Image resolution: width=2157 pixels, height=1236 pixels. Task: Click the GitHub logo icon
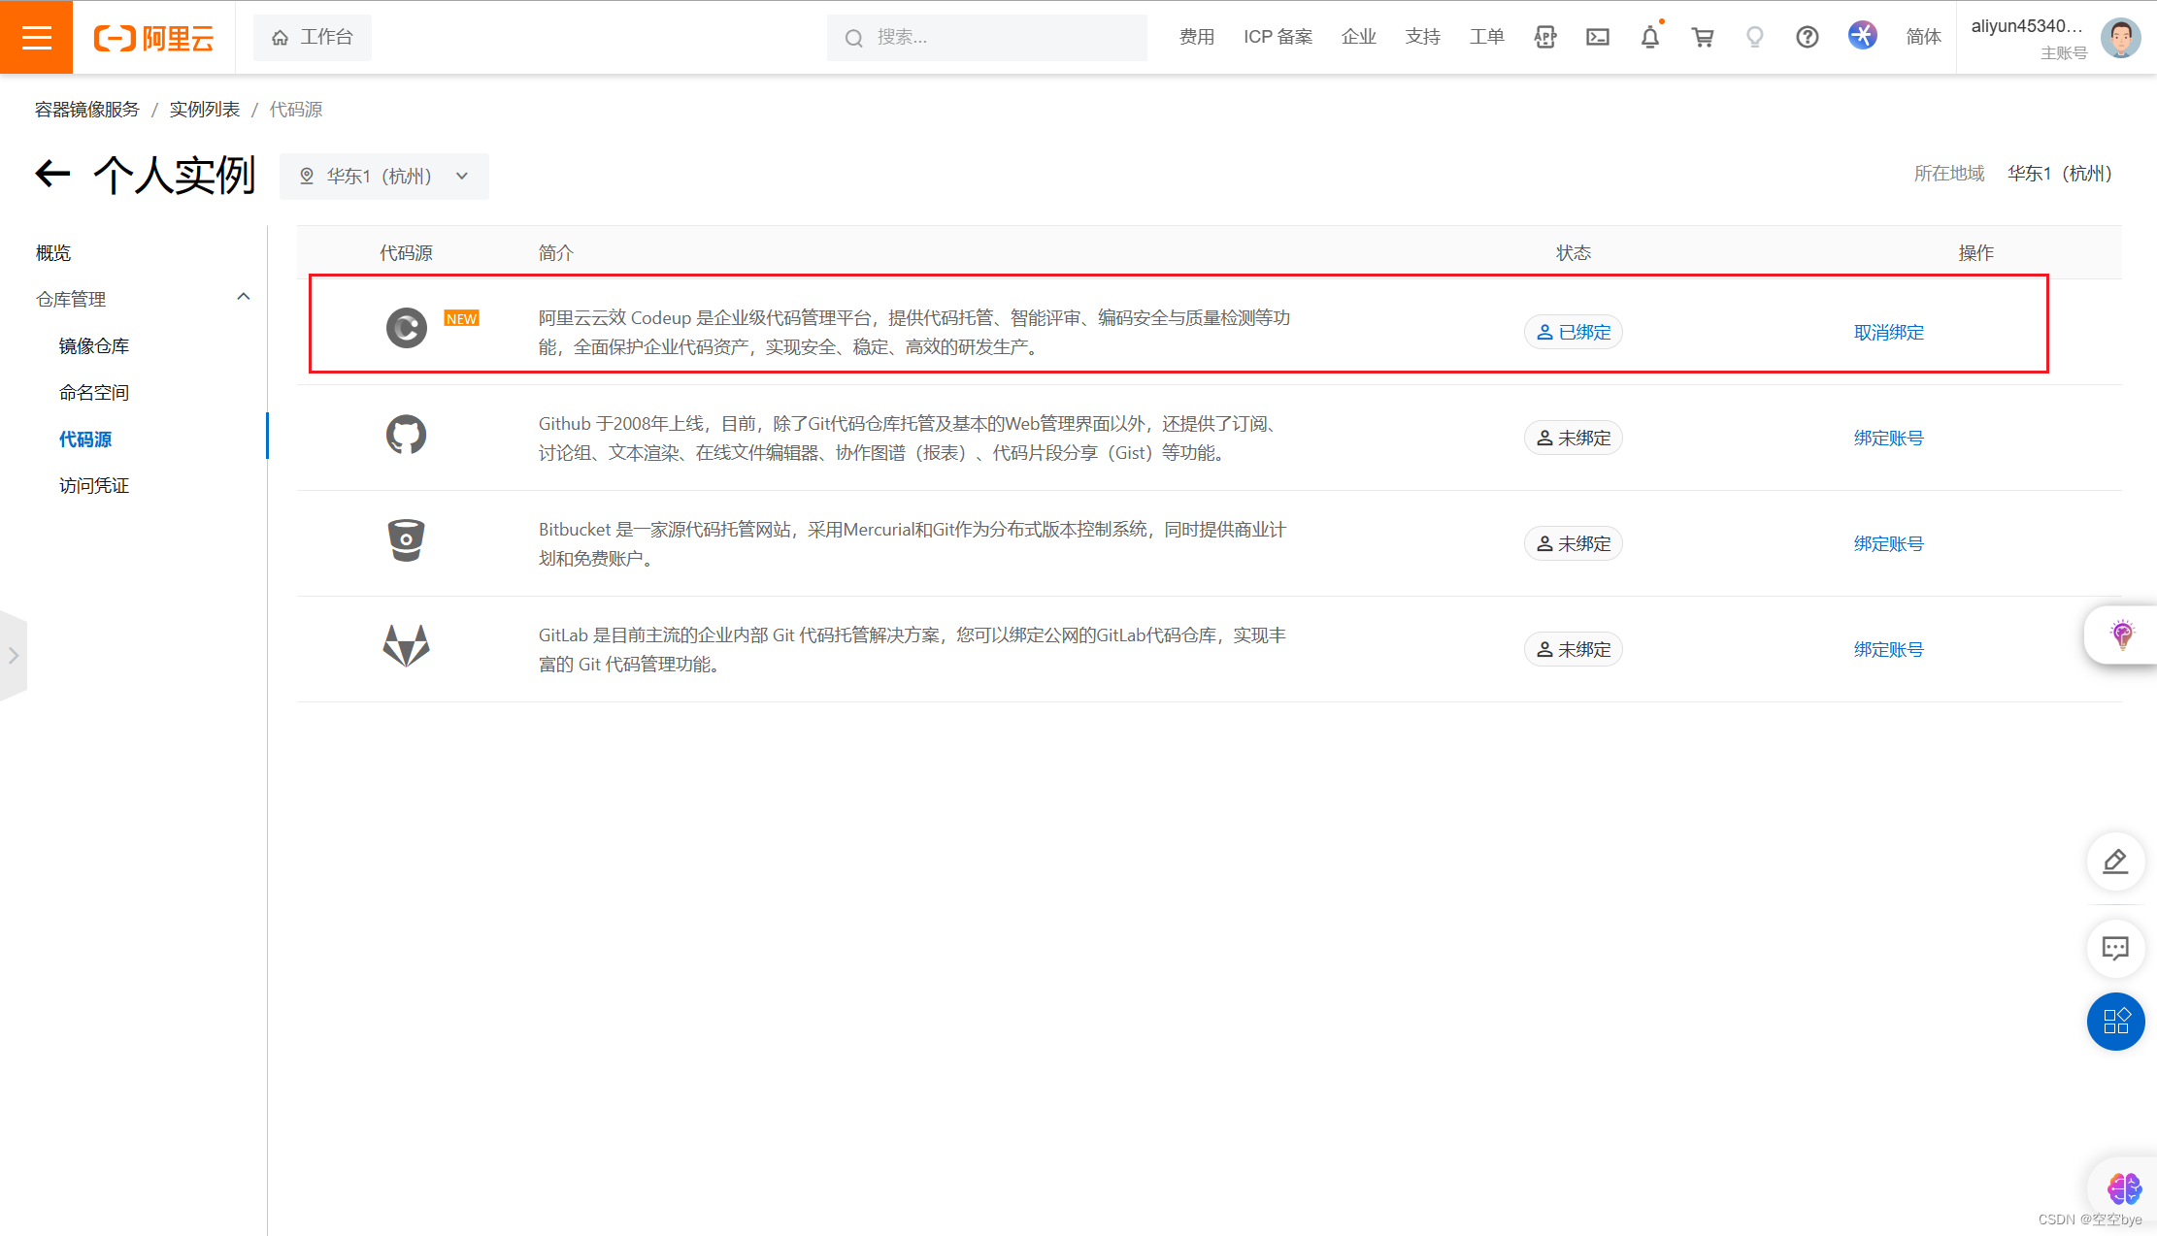click(x=407, y=435)
